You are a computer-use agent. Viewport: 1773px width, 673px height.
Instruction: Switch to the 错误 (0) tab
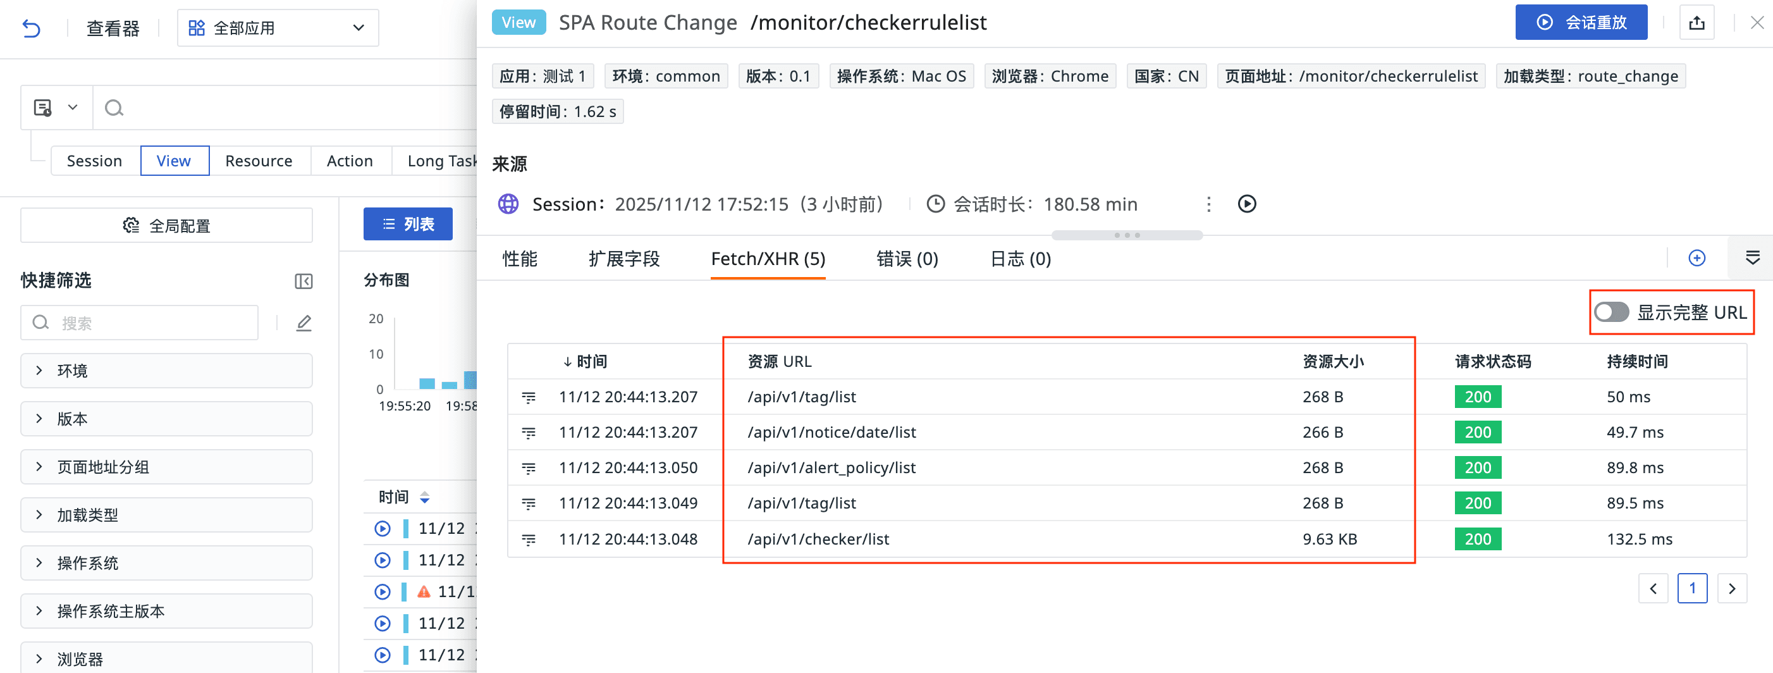(x=907, y=259)
